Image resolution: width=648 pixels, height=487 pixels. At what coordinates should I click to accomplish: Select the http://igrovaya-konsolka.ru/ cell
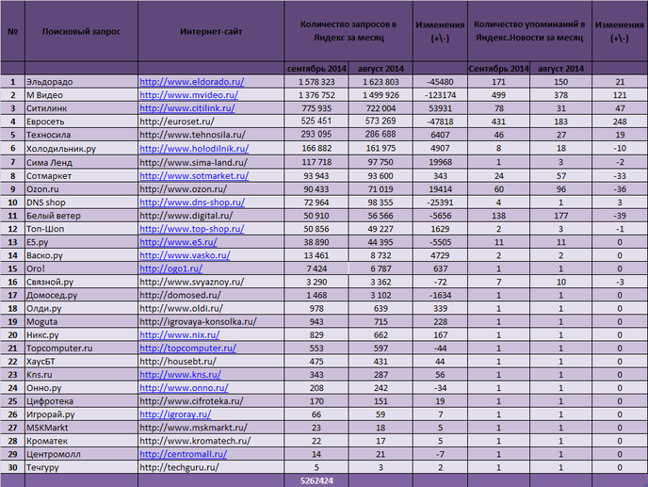tap(211, 321)
